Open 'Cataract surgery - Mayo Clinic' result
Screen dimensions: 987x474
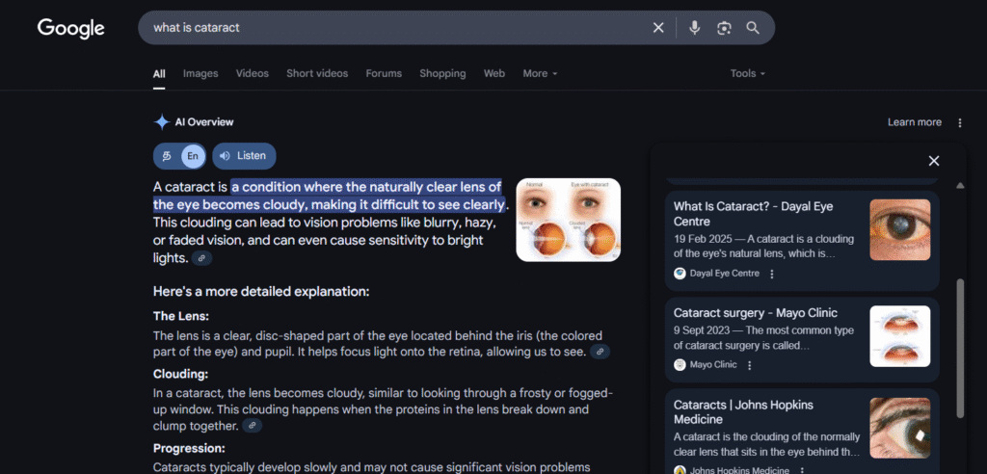[755, 313]
